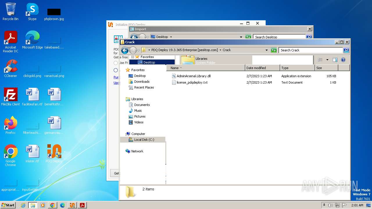
Task: Sort by Size column header
Action: click(327, 68)
